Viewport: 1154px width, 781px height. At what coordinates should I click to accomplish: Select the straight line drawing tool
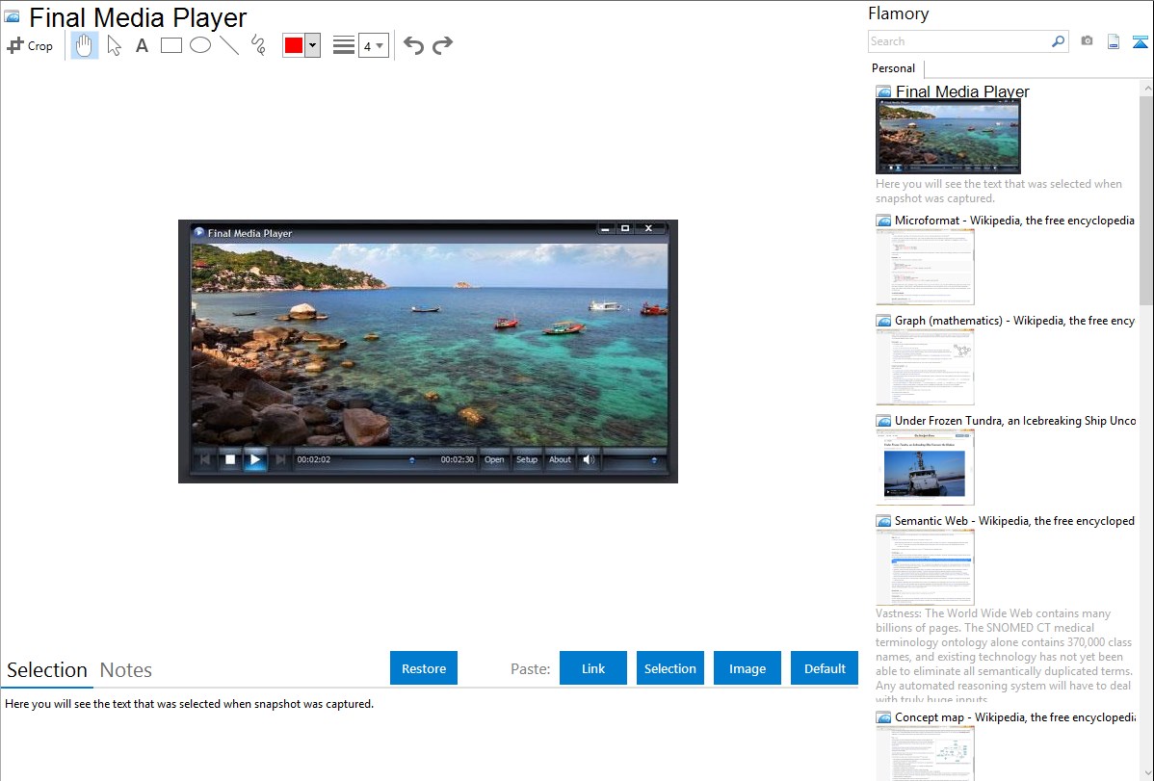point(229,45)
